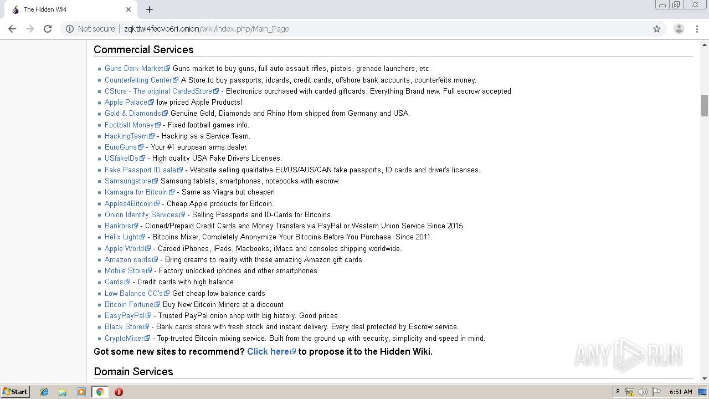709x399 pixels.
Task: Open Black Store link
Action: click(x=127, y=326)
